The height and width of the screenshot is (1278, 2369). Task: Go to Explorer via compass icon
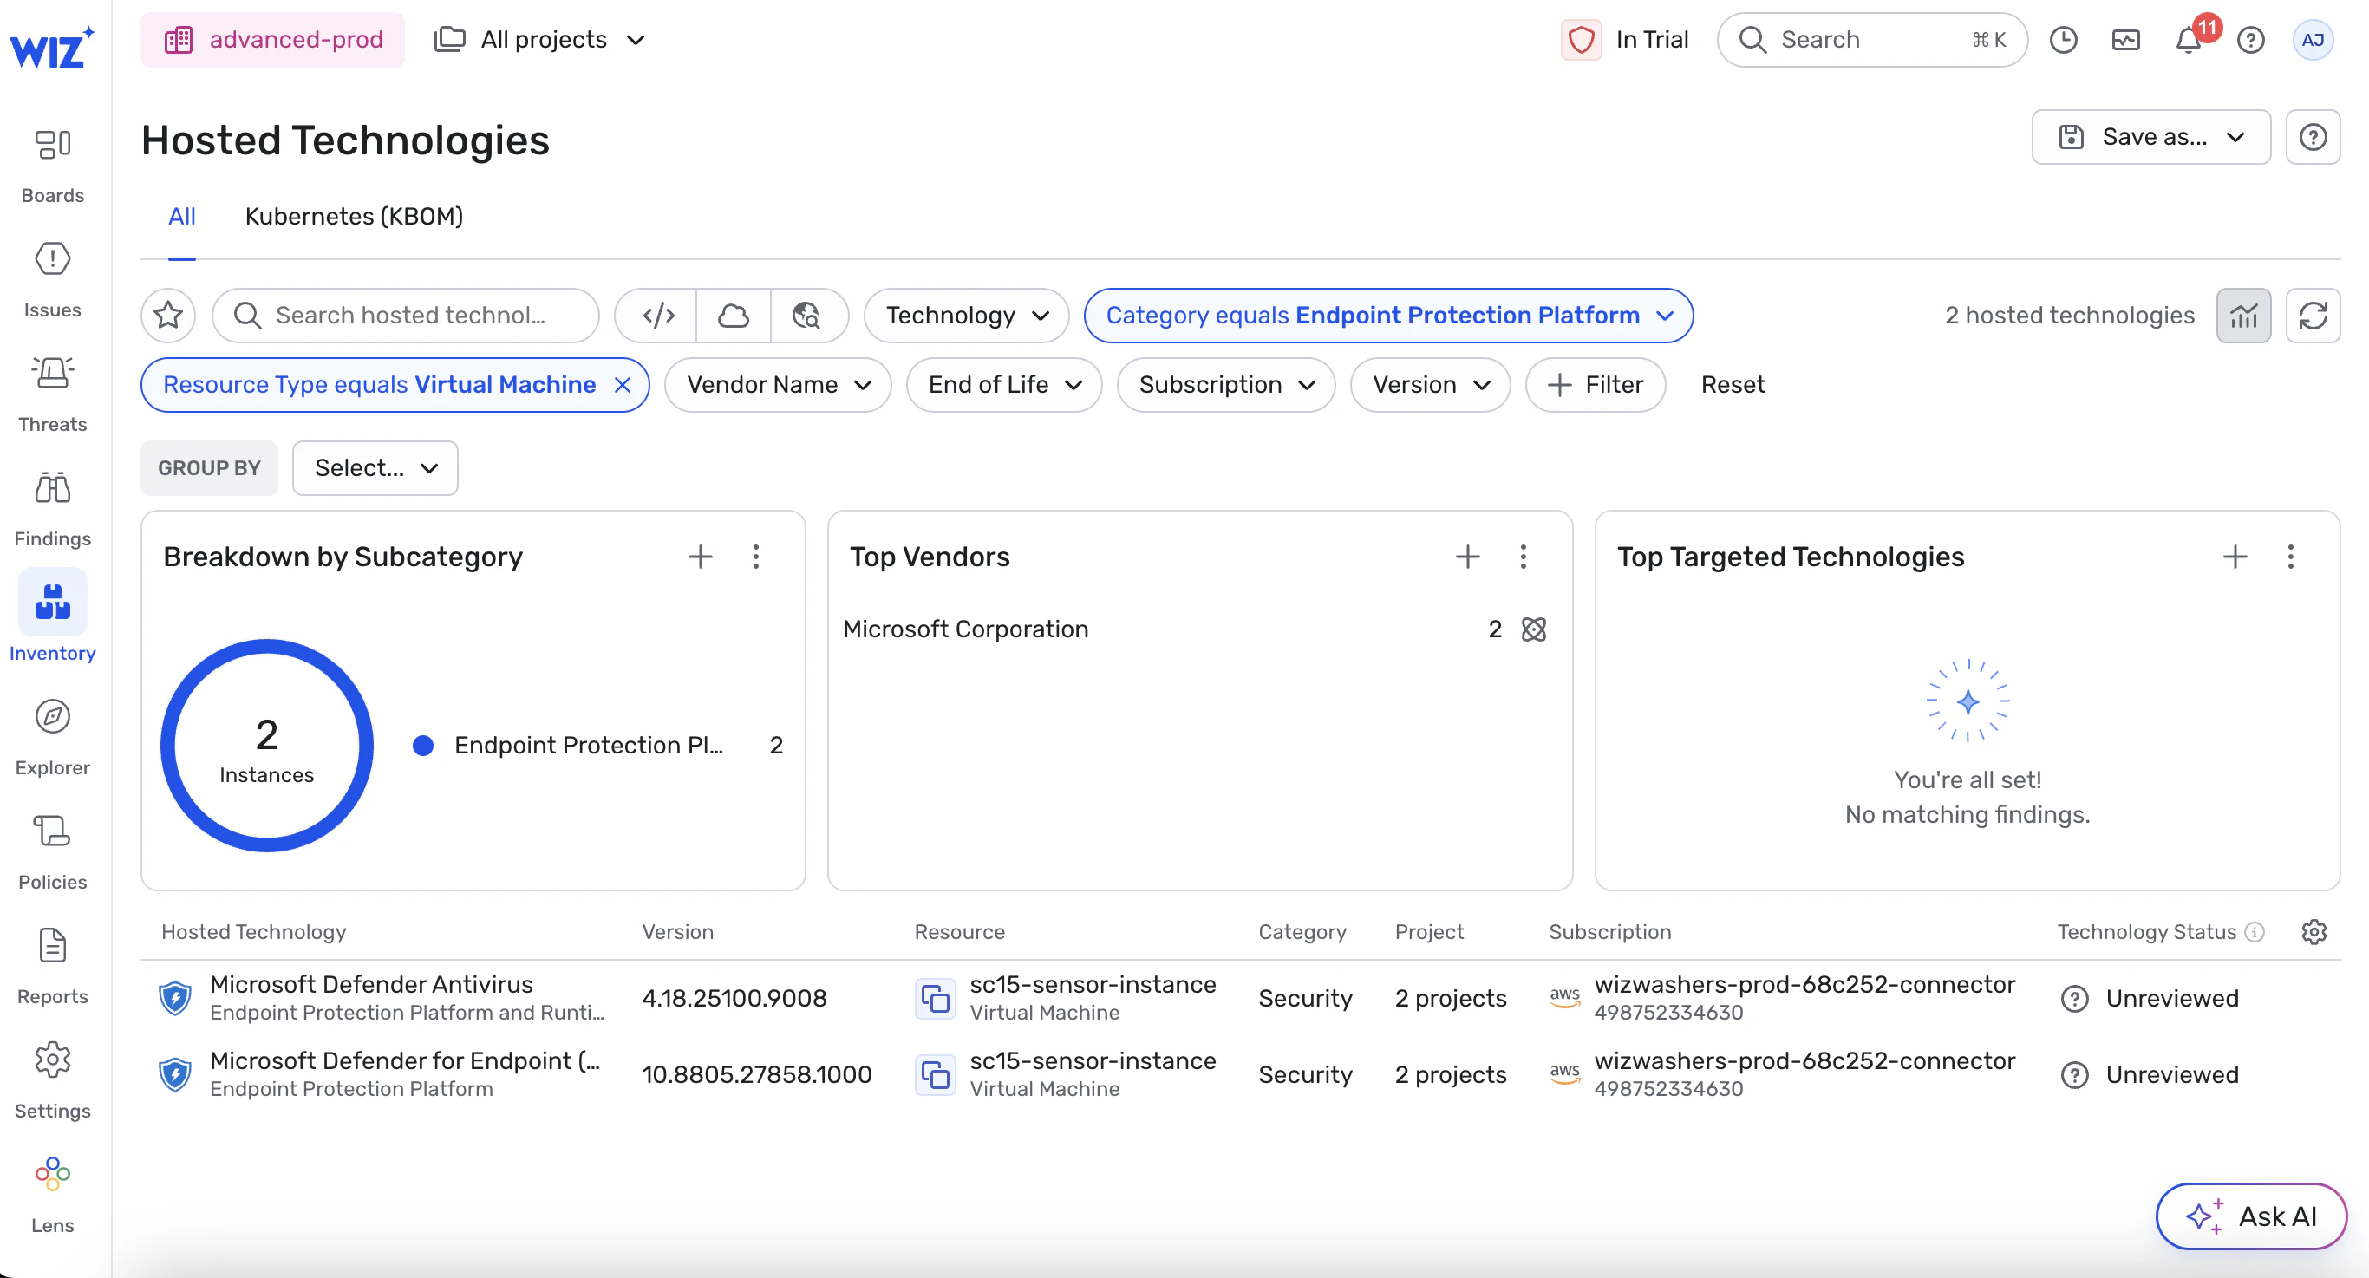tap(52, 735)
